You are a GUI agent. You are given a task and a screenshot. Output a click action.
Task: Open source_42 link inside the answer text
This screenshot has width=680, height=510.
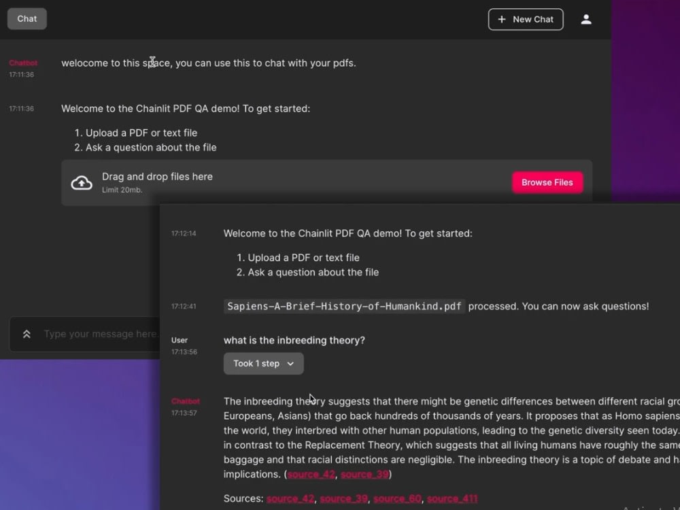311,474
